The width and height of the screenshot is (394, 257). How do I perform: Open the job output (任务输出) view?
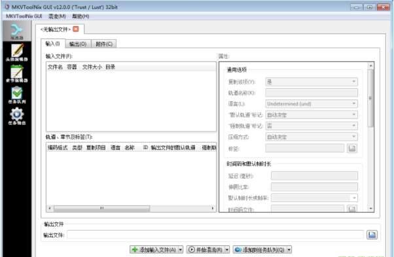(17, 116)
